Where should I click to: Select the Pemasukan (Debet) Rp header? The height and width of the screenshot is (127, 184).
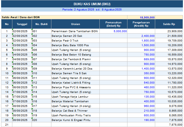click(113, 24)
